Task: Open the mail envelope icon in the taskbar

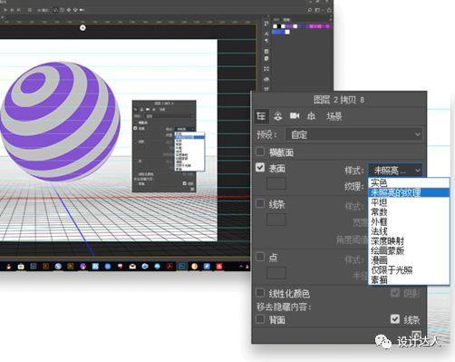Action: click(x=132, y=267)
